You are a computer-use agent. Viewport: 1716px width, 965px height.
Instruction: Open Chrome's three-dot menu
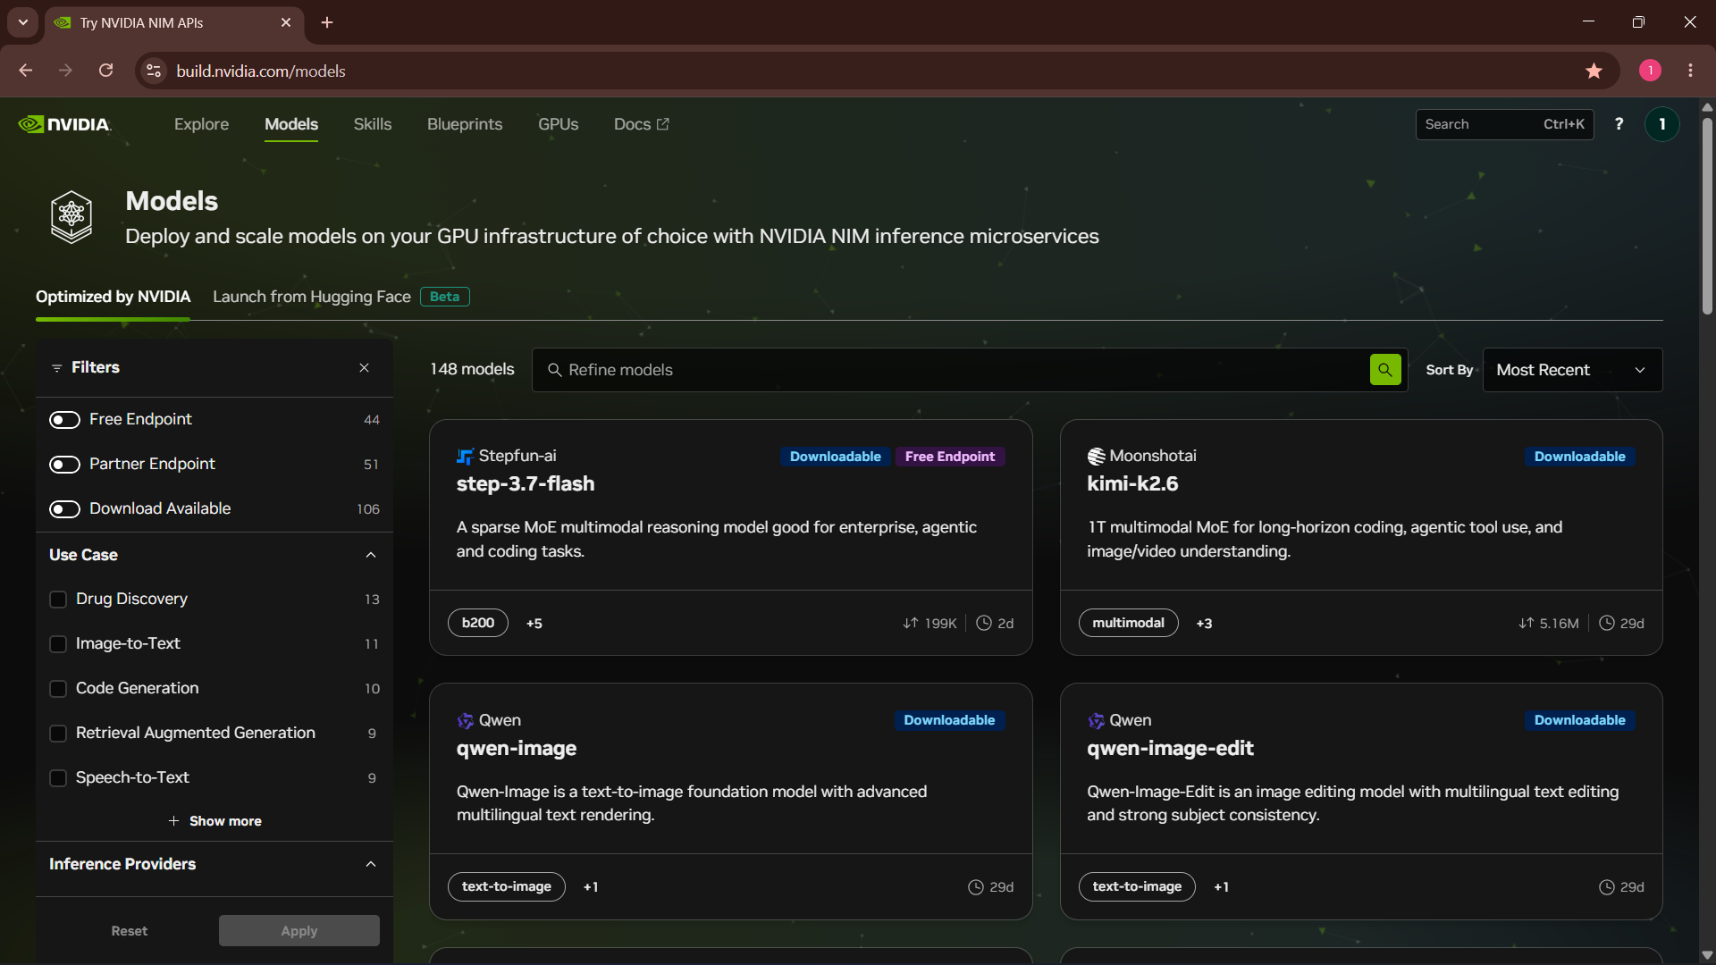click(1690, 71)
